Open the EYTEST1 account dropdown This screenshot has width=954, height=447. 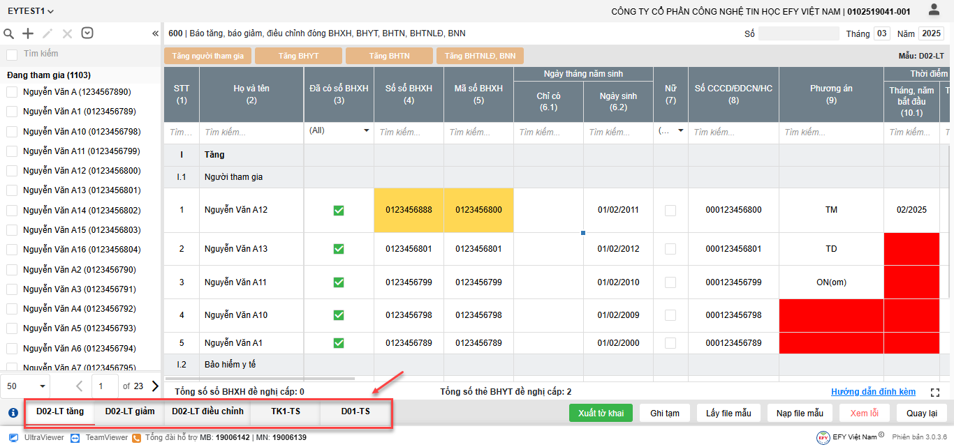point(31,11)
